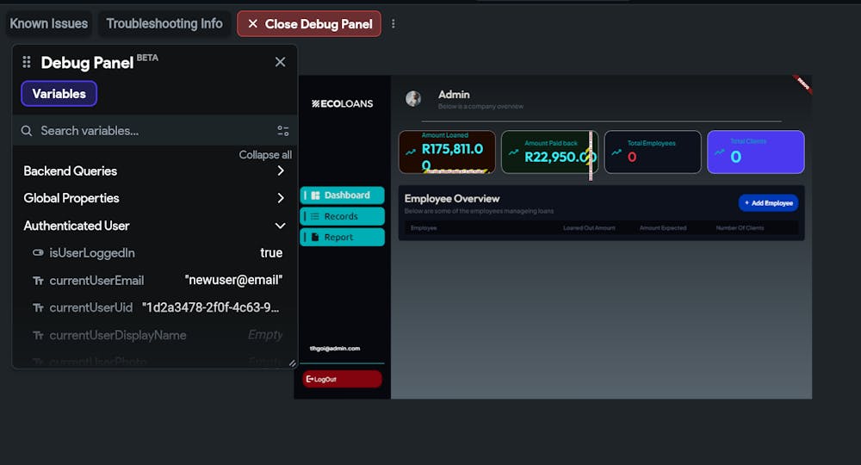861x465 pixels.
Task: Click the Admin profile avatar
Action: pyautogui.click(x=413, y=99)
